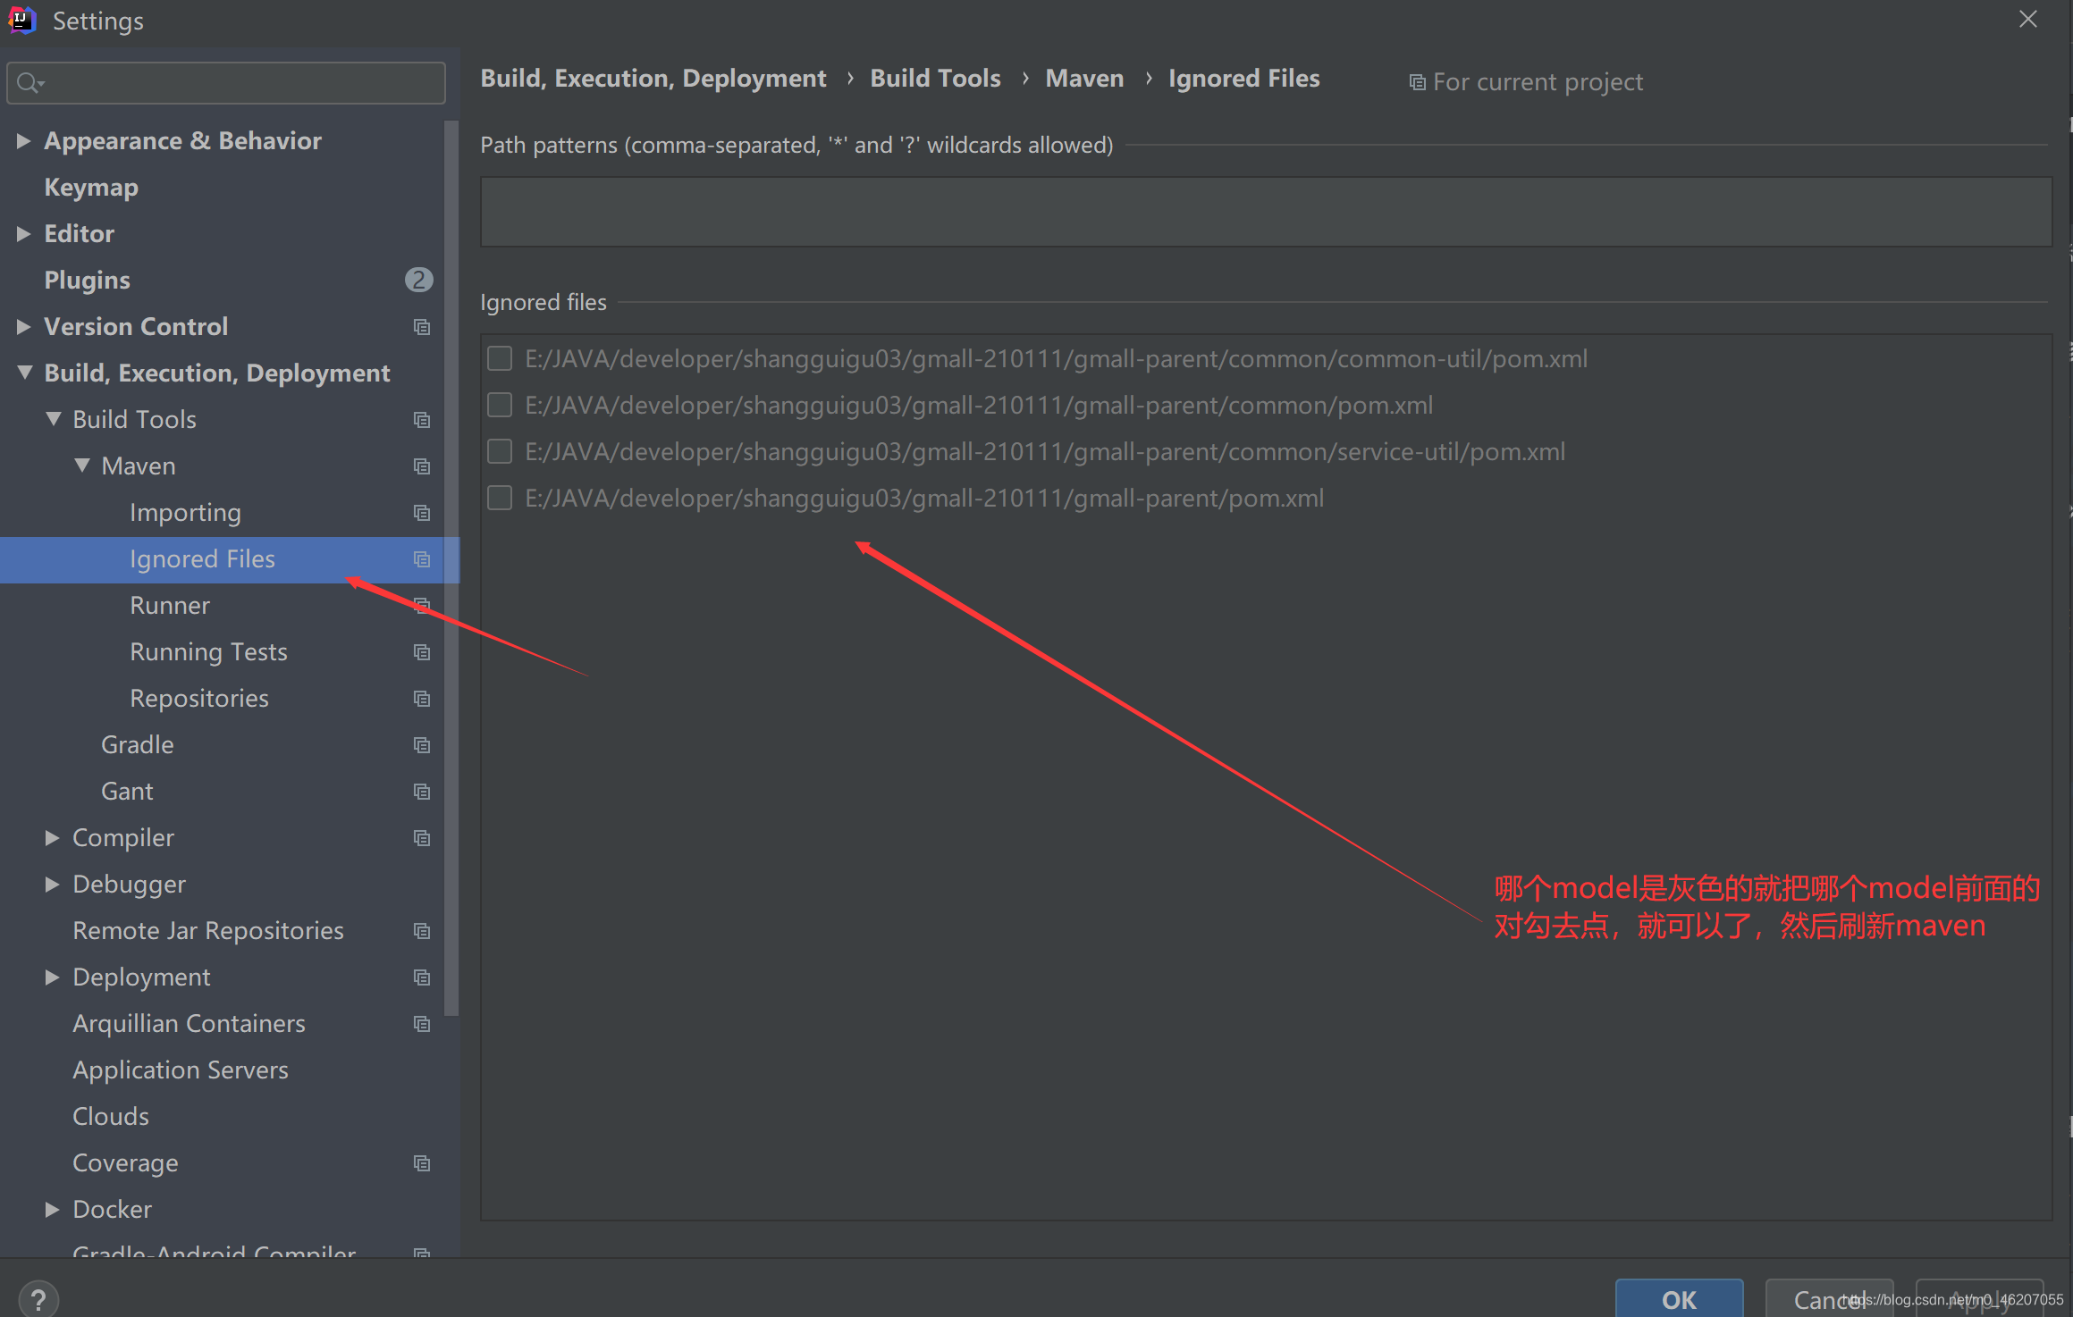Click the project-level icon next to Running Tests
2073x1317 pixels.
(x=422, y=652)
